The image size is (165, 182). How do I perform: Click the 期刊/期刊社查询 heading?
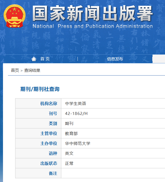point(40,89)
